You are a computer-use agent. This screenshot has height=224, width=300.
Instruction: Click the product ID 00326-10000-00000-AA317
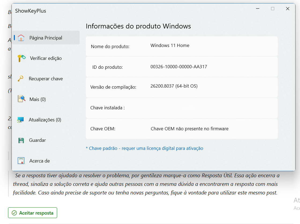click(179, 67)
